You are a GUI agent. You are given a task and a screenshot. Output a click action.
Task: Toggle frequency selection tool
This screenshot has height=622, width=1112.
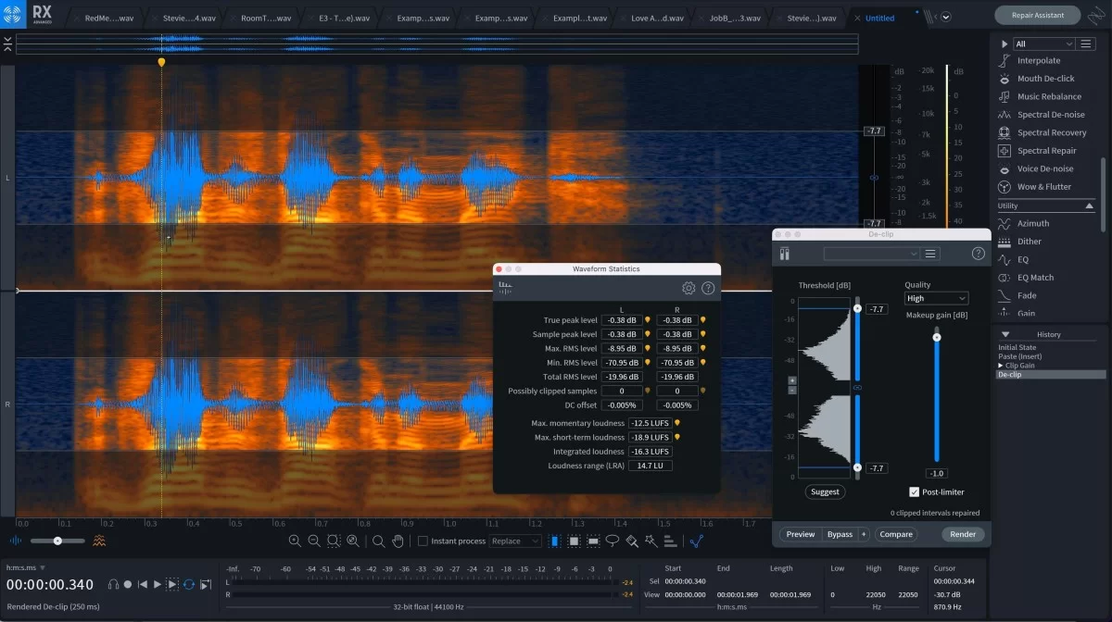[593, 541]
